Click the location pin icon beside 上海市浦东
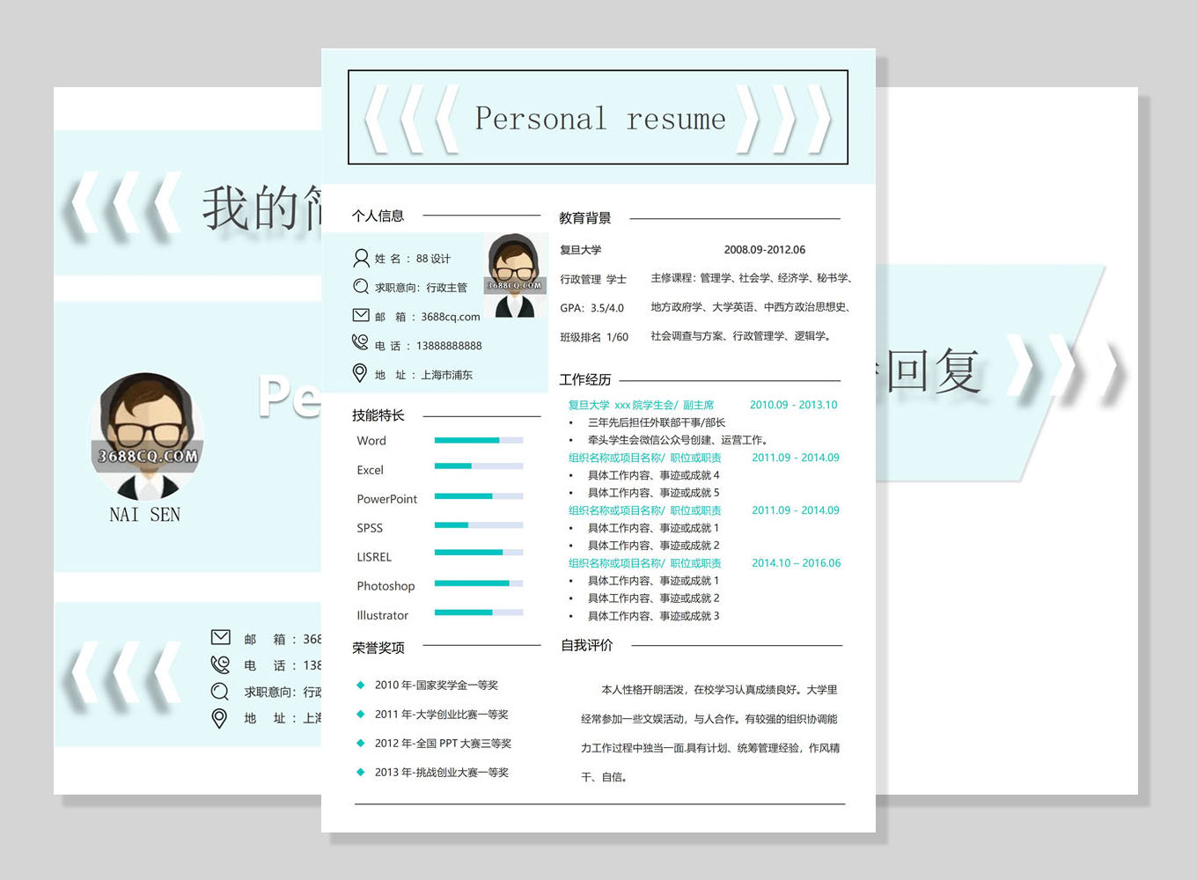 pos(359,373)
